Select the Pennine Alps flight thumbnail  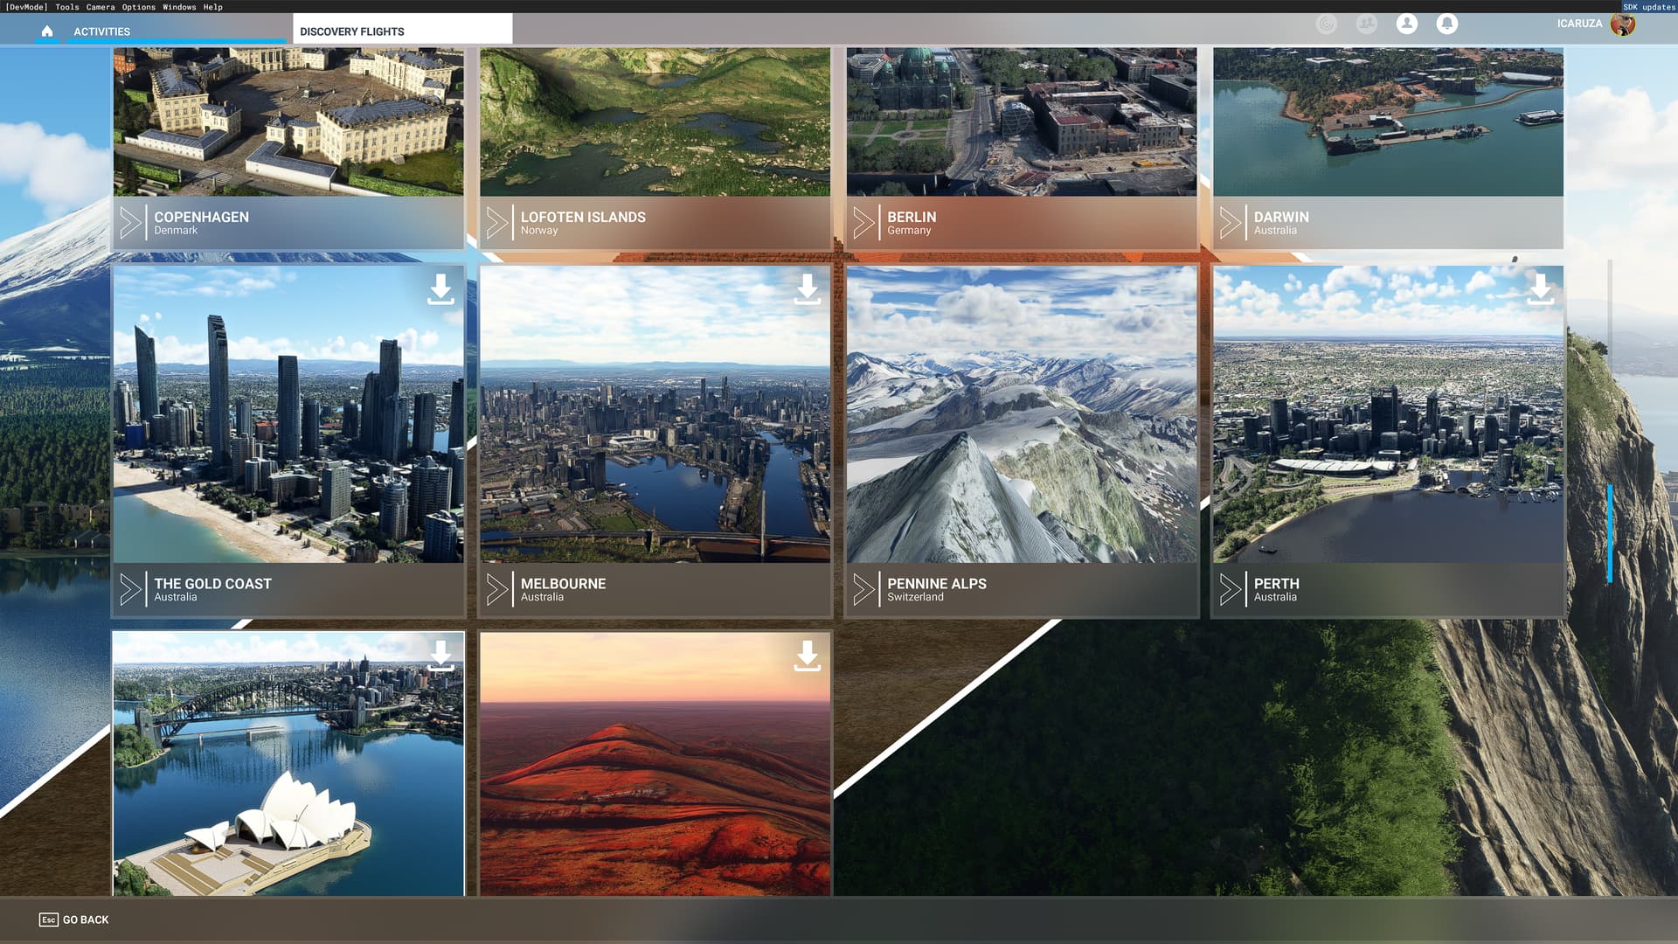(x=1021, y=415)
